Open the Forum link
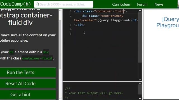Screen dimensions: 179x100 (142, 4)
